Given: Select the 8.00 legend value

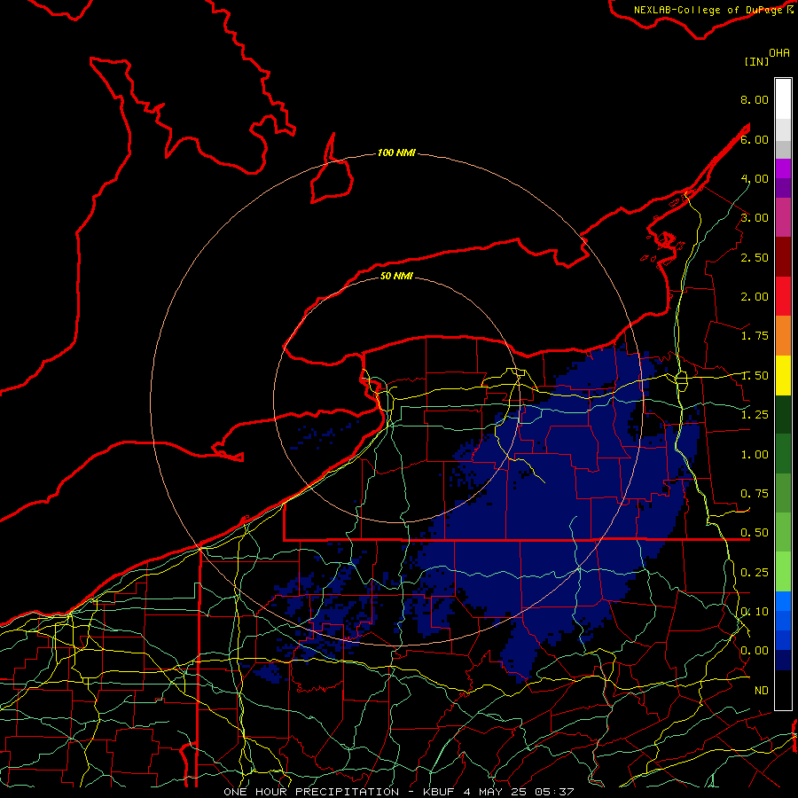Looking at the screenshot, I should pyautogui.click(x=755, y=99).
